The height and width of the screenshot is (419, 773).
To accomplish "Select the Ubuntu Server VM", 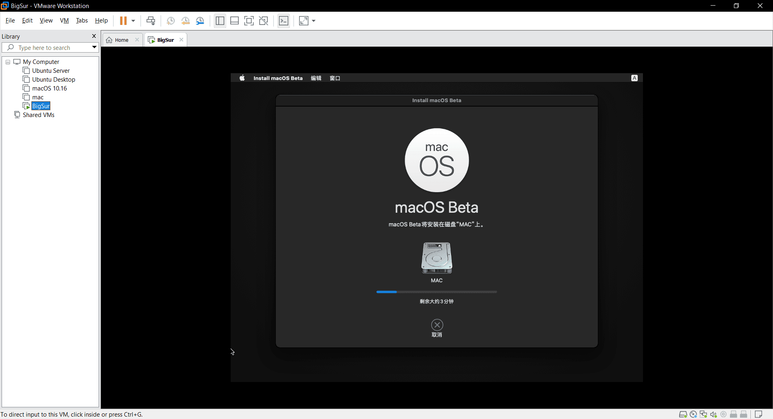I will [x=51, y=71].
